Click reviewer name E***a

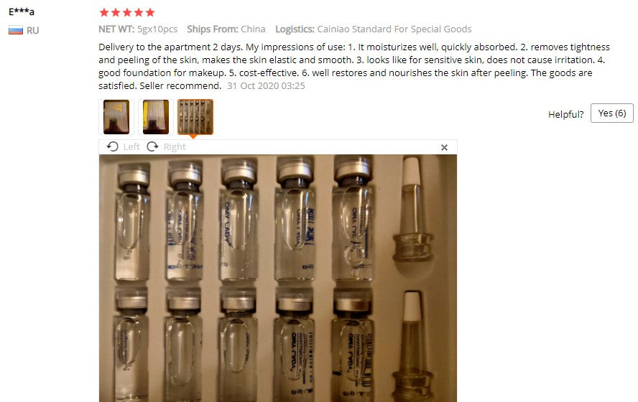(x=22, y=11)
